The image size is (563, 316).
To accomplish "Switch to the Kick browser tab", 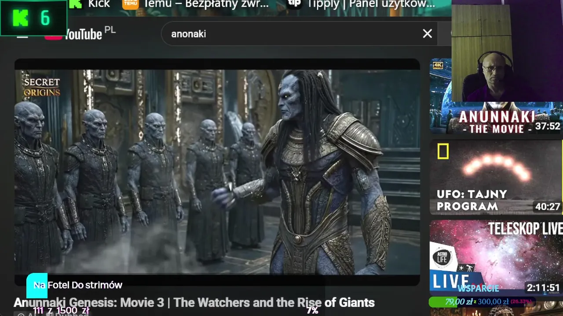I will (90, 4).
